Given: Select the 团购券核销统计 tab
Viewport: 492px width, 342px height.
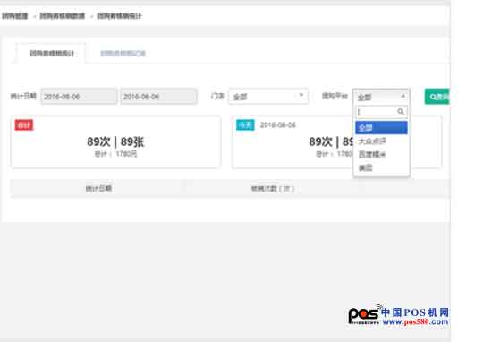Looking at the screenshot, I should (x=52, y=54).
